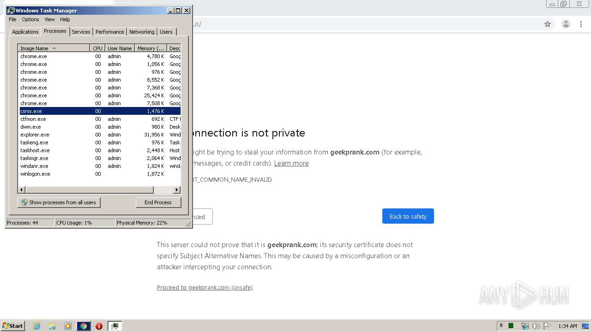The image size is (591, 332).
Task: Click the green CPU meter tray icon
Action: (x=511, y=326)
